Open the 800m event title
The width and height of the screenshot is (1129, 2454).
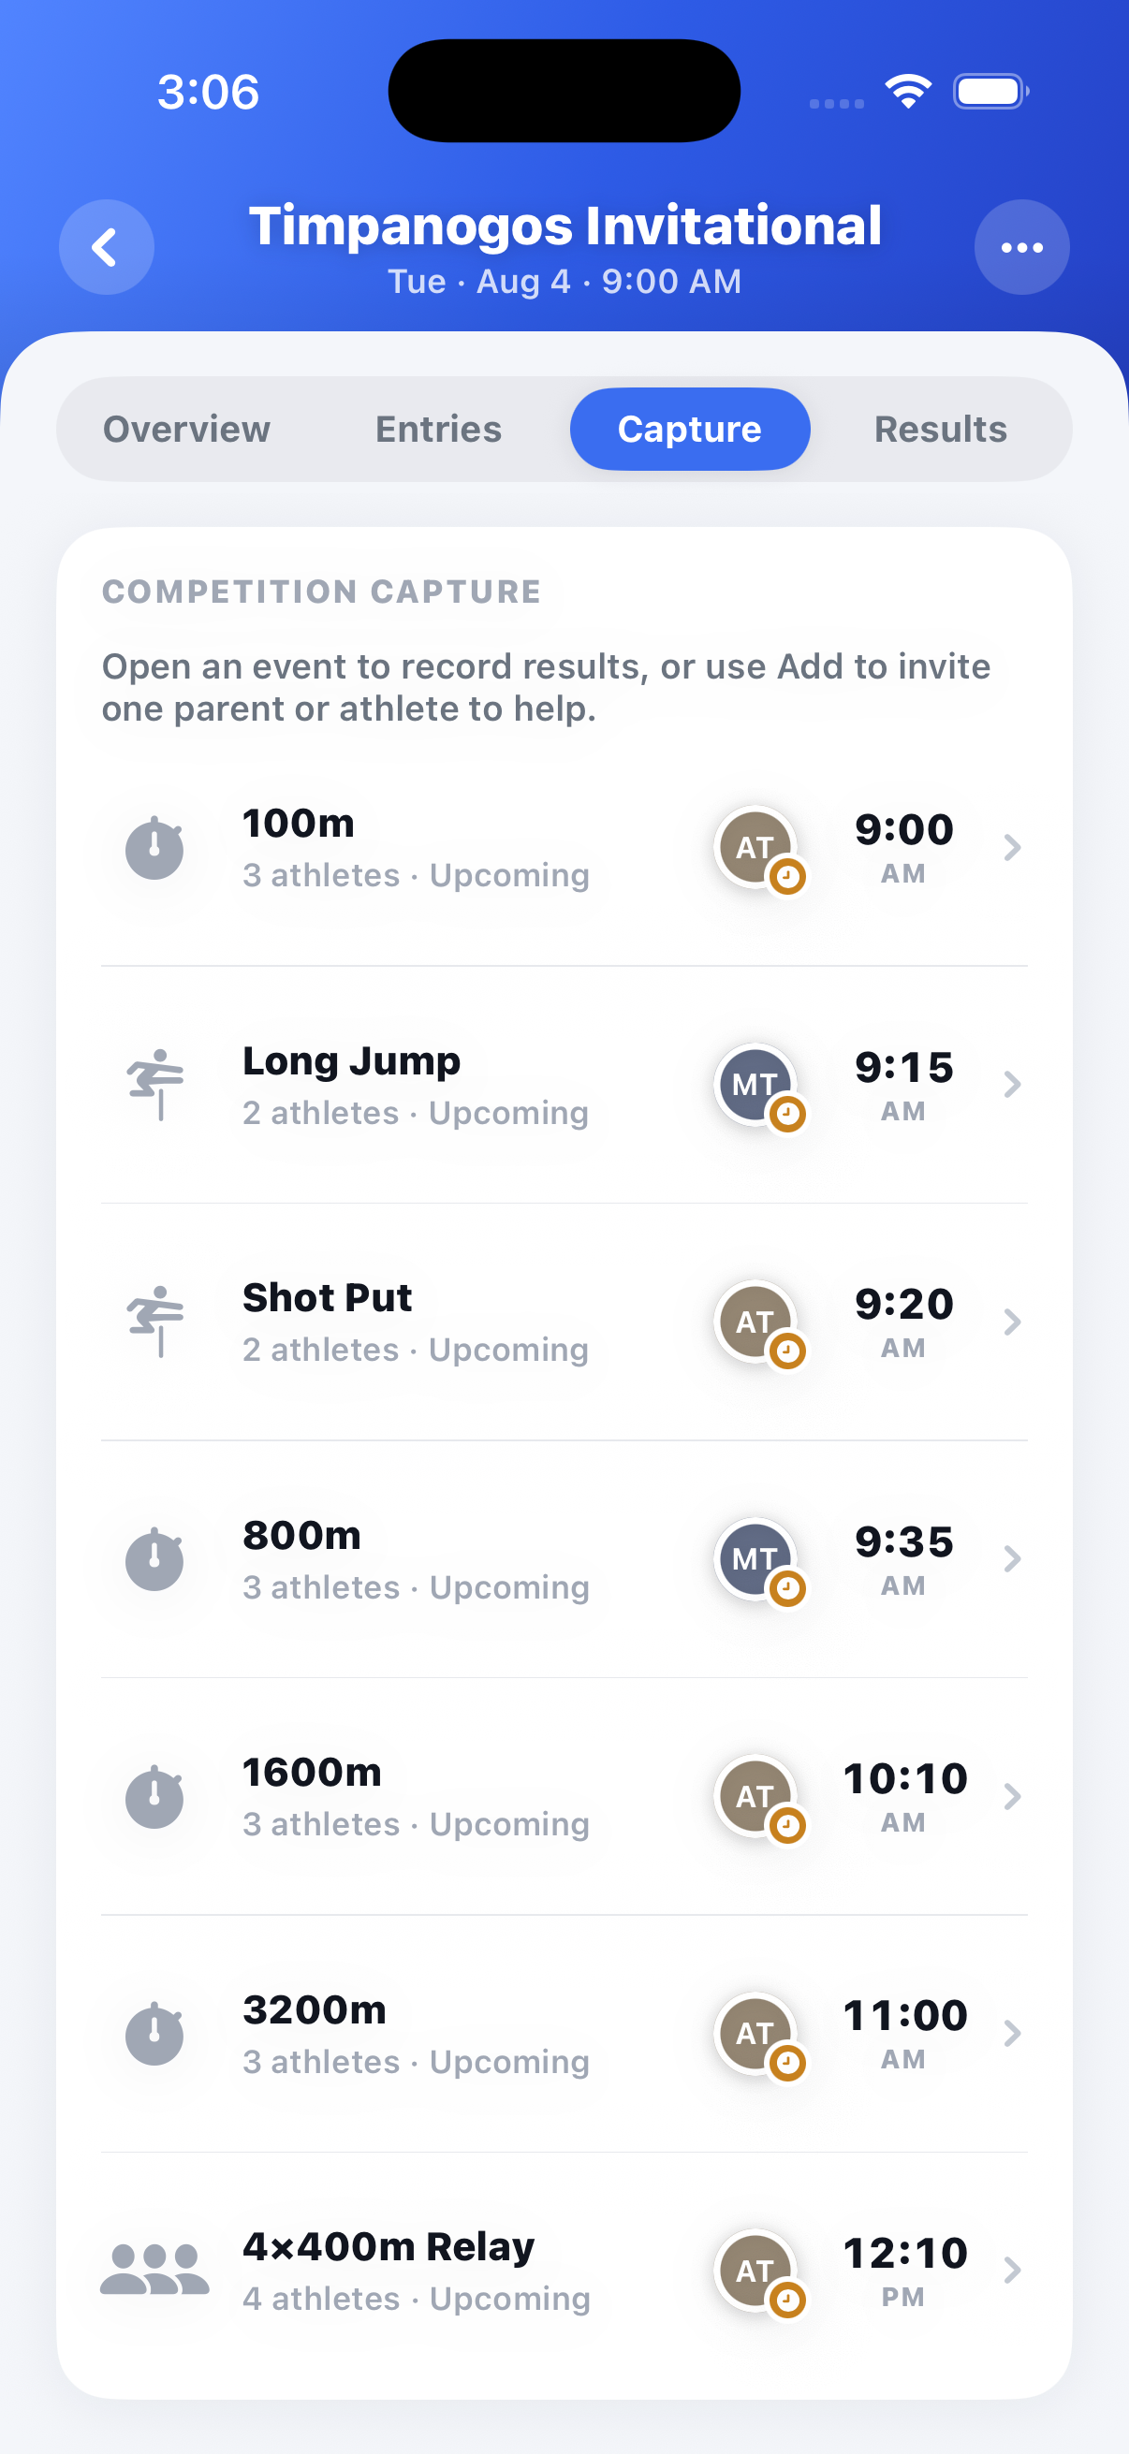pyautogui.click(x=302, y=1535)
